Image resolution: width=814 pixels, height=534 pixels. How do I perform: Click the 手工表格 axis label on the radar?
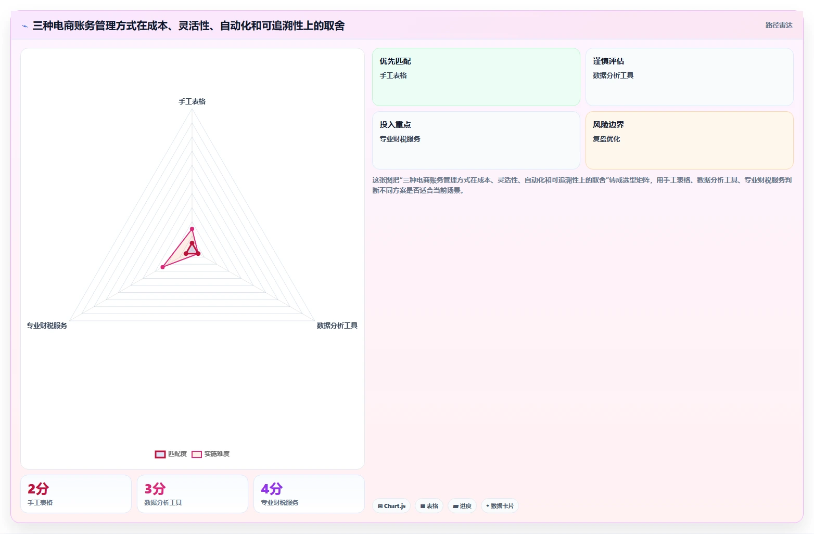[192, 101]
